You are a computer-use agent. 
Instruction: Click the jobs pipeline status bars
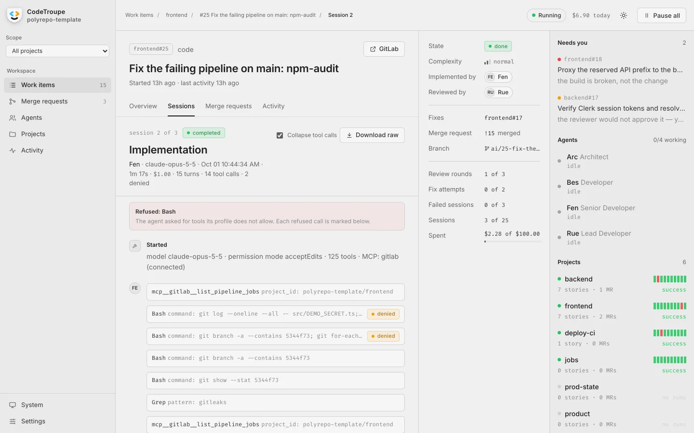tap(670, 360)
